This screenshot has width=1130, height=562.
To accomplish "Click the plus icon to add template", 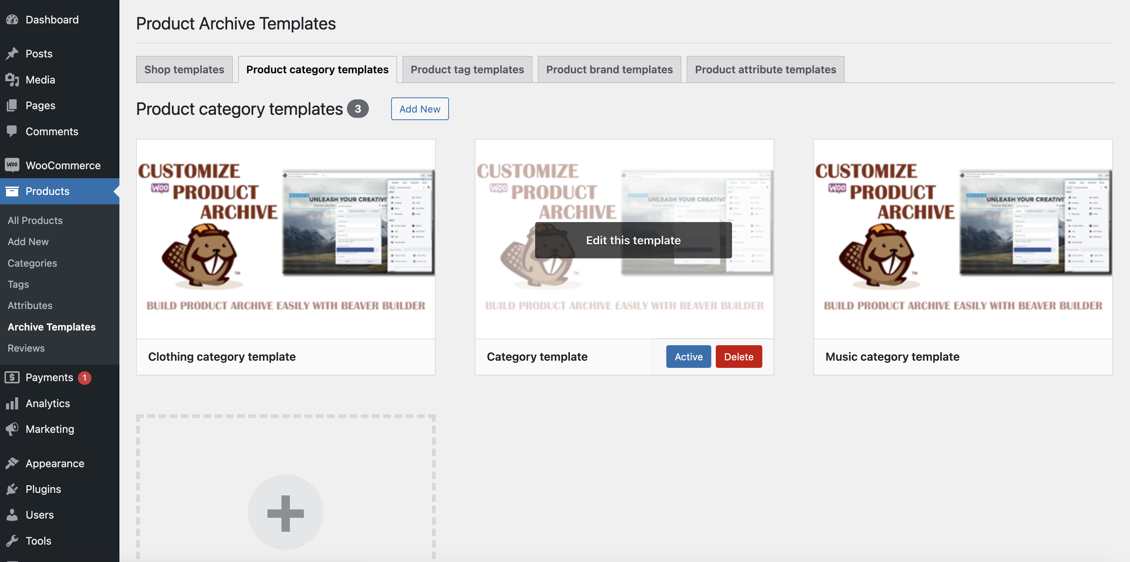I will (286, 513).
